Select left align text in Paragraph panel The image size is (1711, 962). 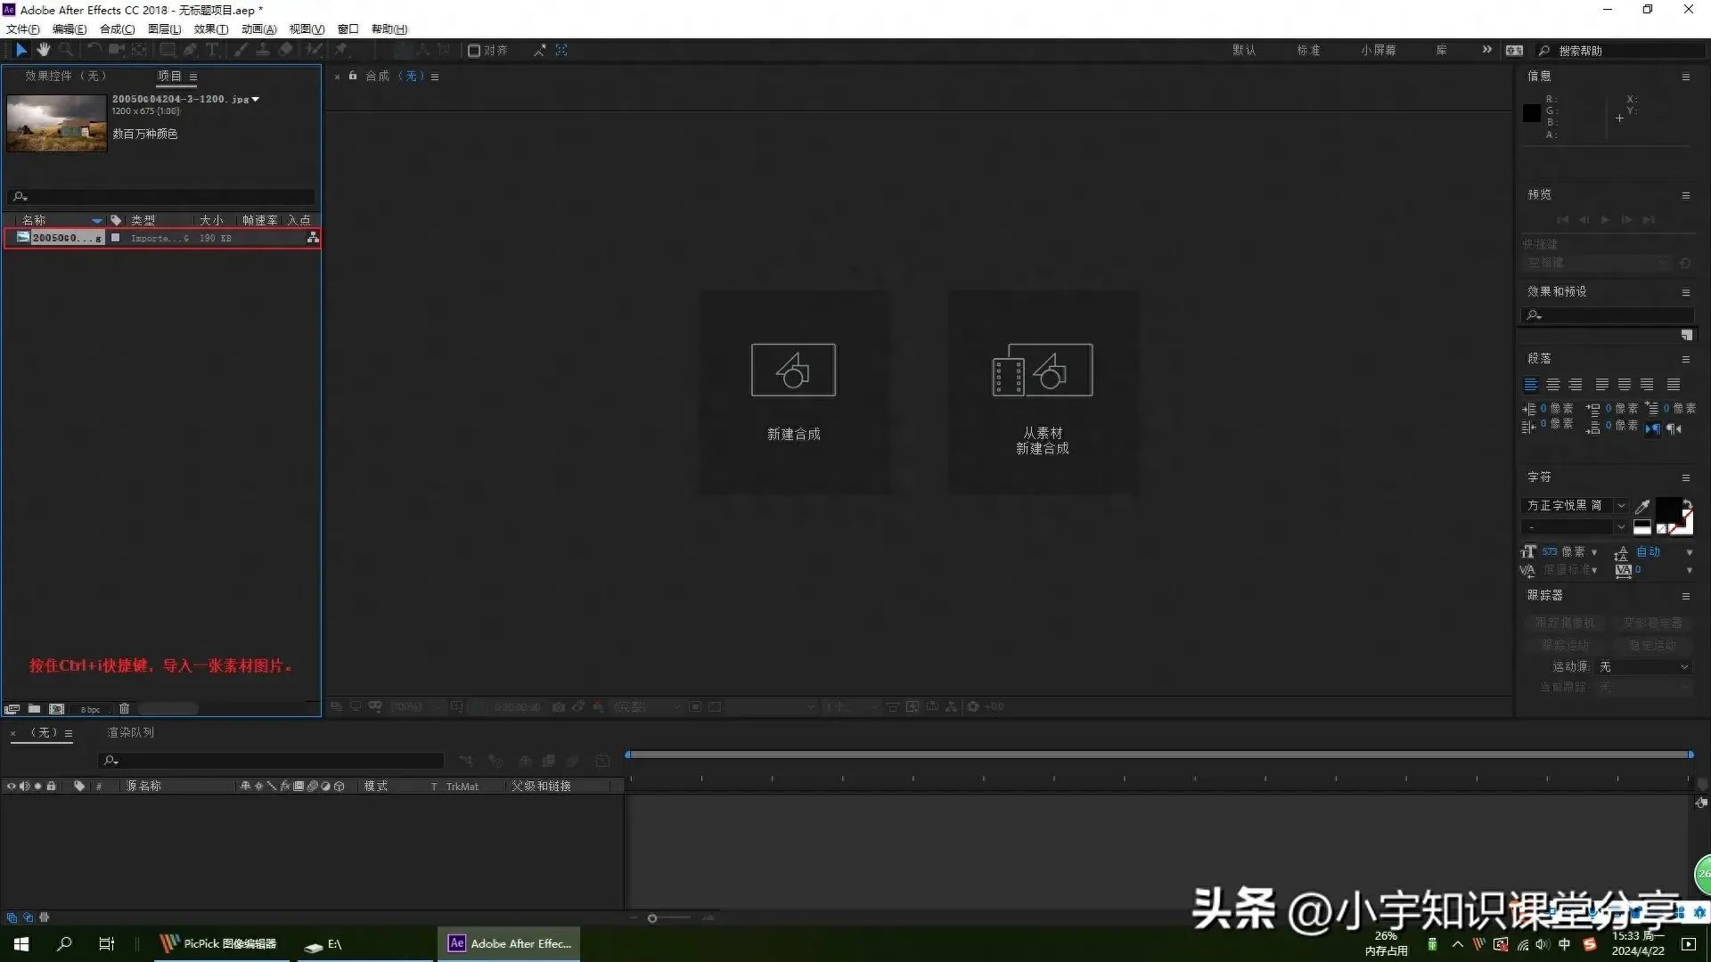pos(1531,385)
